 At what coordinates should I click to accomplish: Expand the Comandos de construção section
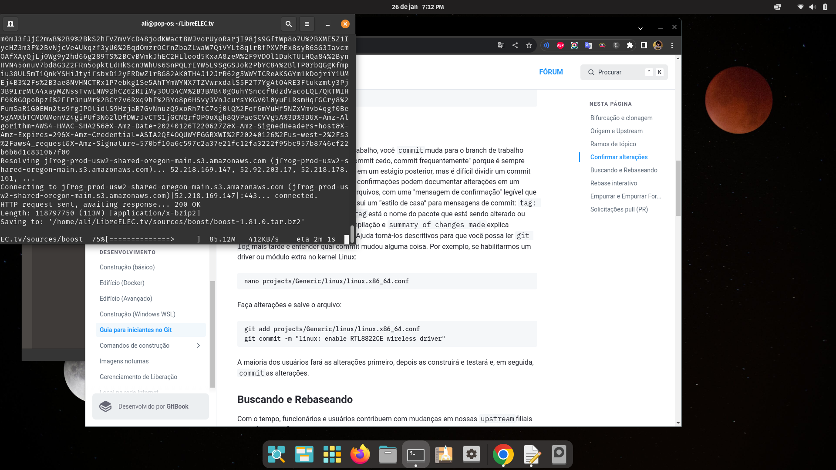[x=199, y=346]
